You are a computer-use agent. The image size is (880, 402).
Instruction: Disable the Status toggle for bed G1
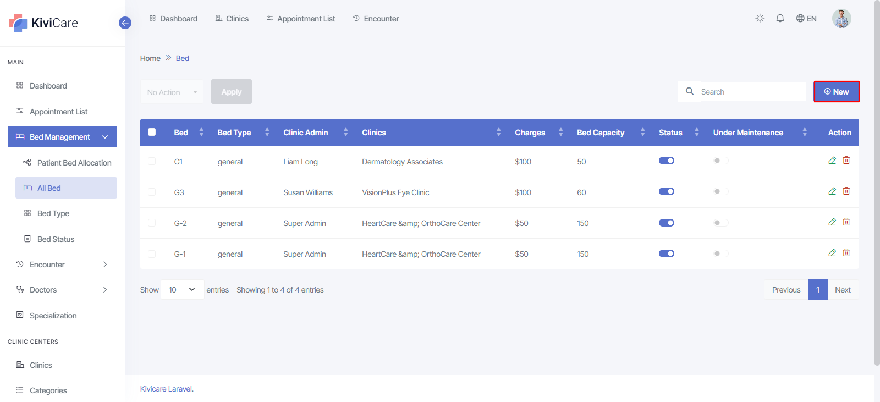(667, 161)
